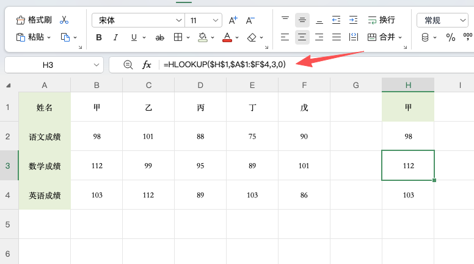Click the Format Painter (格式刷) button
The width and height of the screenshot is (474, 264).
[34, 20]
